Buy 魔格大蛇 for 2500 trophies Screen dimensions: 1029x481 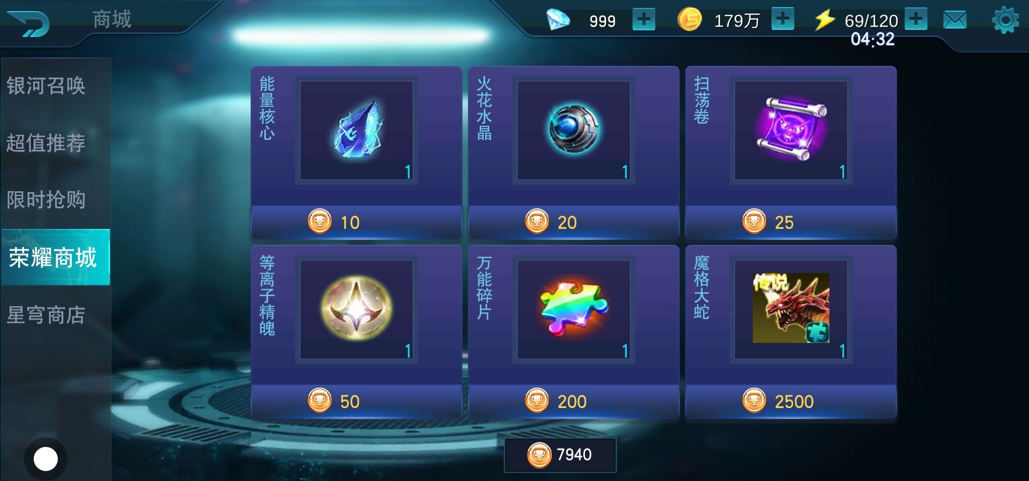coord(791,401)
